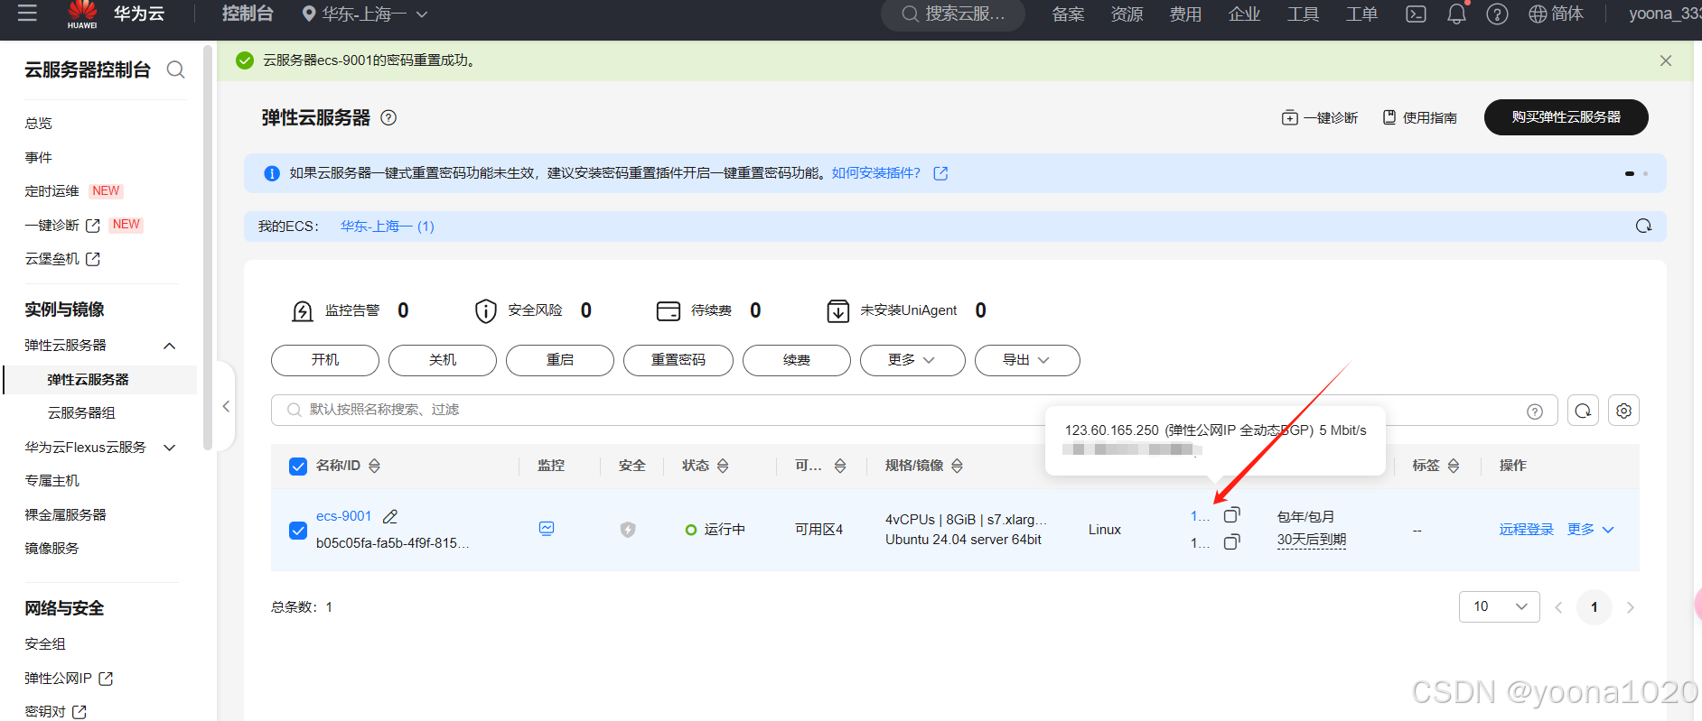Click the Huawei Cloud logo

click(82, 14)
